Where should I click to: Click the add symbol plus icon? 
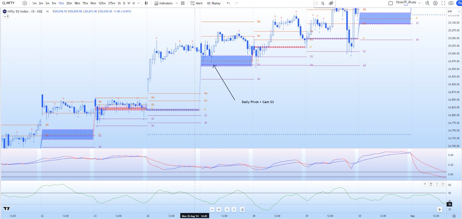[25, 3]
